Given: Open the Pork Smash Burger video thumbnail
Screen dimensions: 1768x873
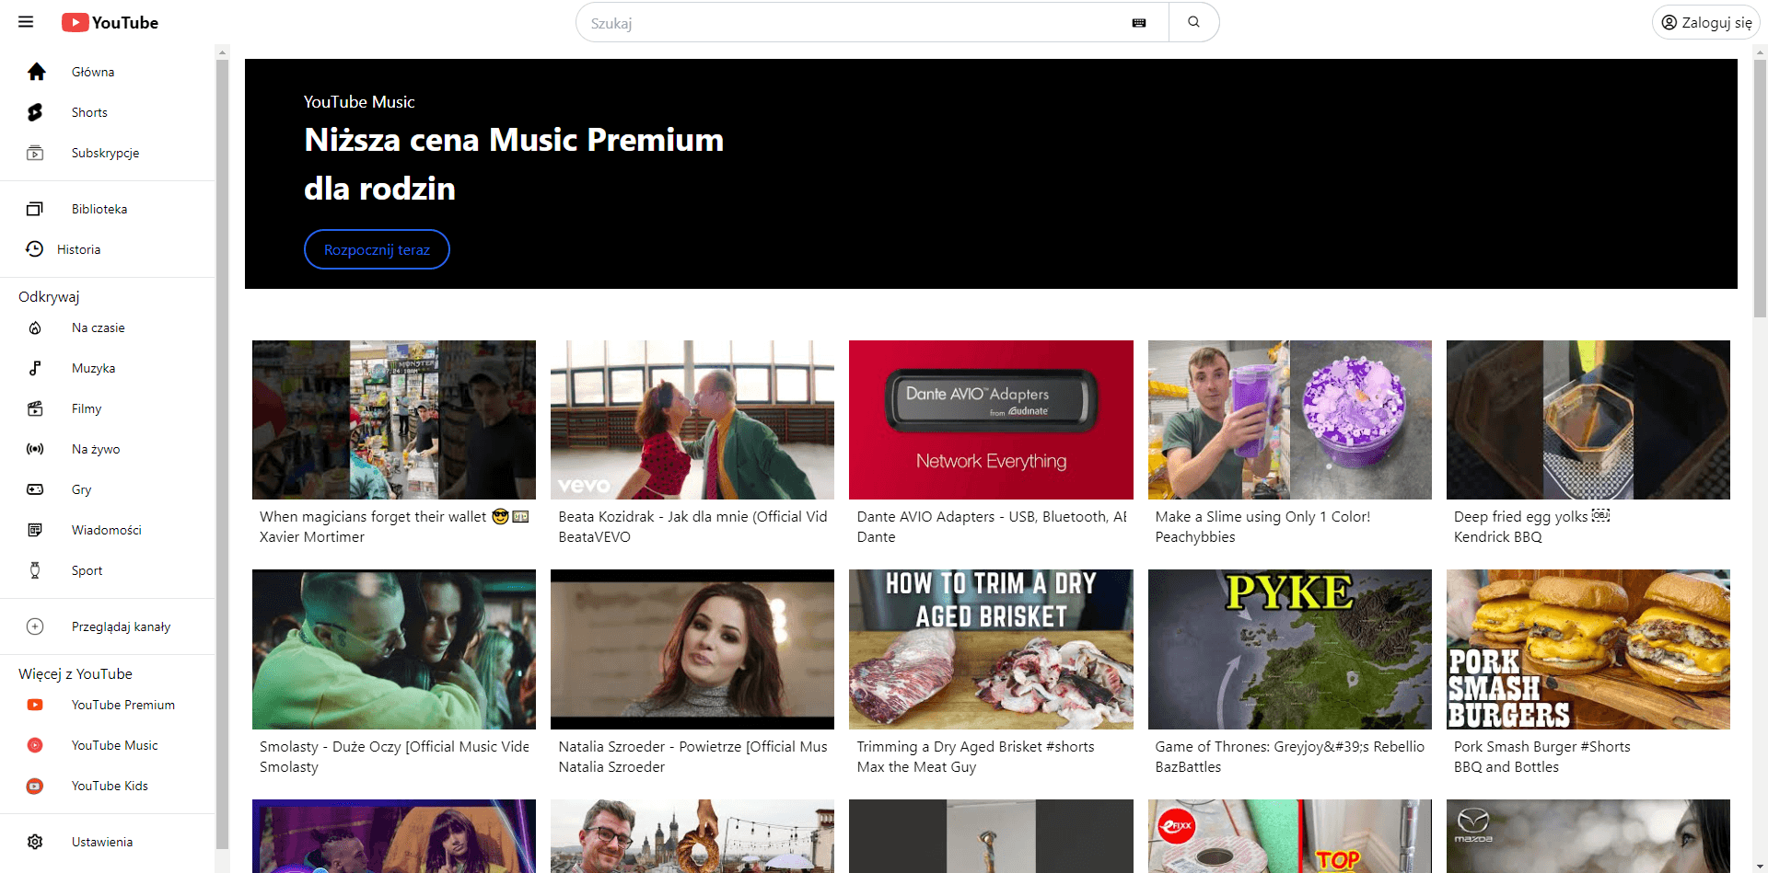Looking at the screenshot, I should click(1588, 649).
